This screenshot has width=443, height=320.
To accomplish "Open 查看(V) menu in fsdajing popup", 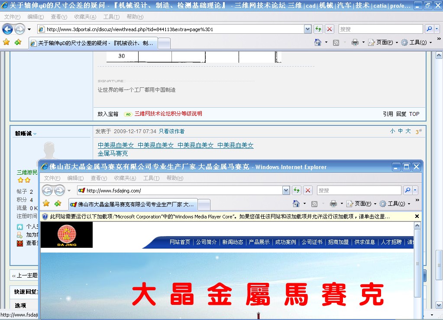I will tap(99, 178).
